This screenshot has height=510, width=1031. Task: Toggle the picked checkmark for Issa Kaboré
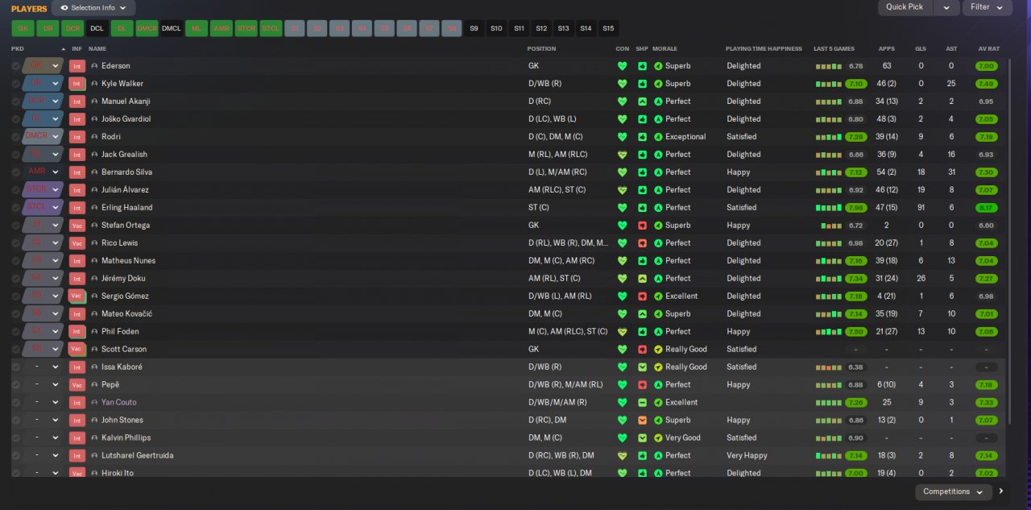(15, 367)
